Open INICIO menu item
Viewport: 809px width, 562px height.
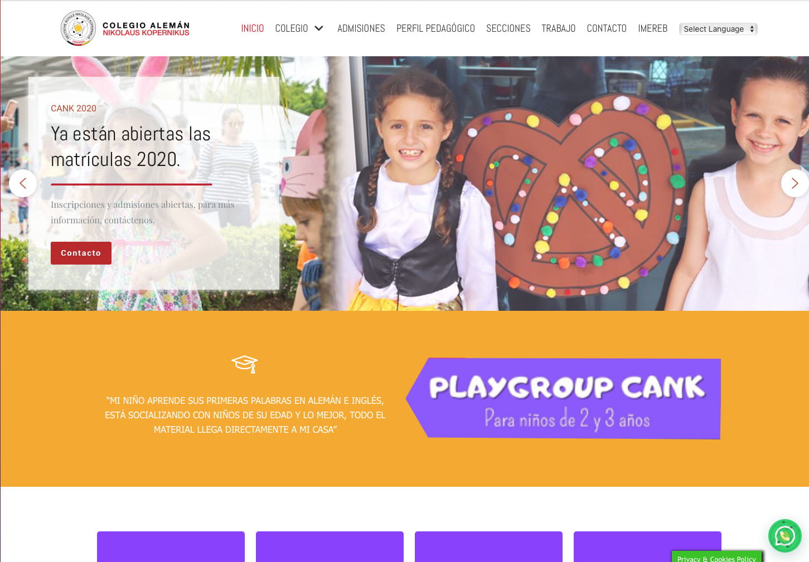pos(253,28)
